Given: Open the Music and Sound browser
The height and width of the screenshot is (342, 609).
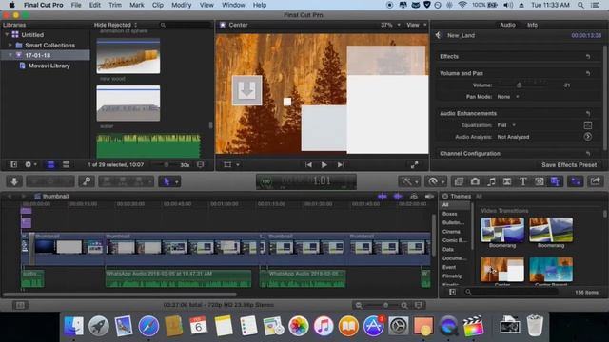Looking at the screenshot, I should tap(491, 181).
